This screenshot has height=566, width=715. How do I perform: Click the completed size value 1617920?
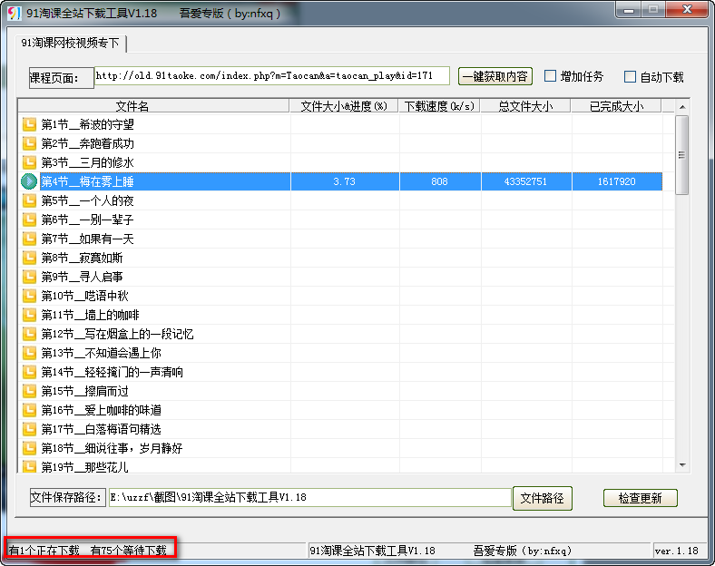pyautogui.click(x=616, y=181)
